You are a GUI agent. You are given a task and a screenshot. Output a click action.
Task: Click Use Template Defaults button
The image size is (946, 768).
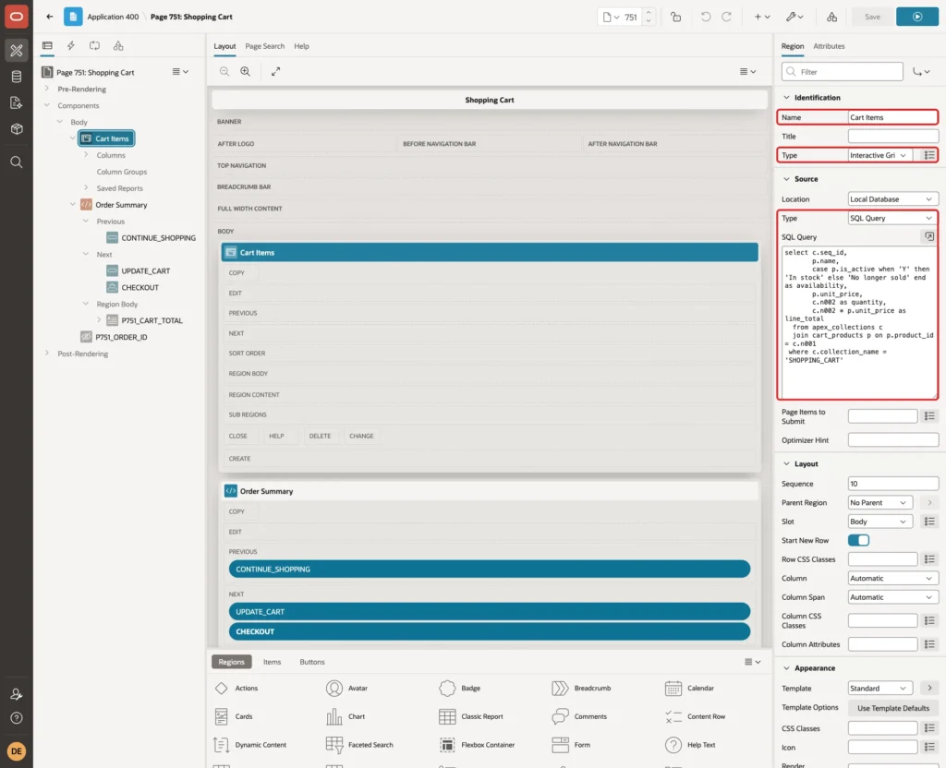coord(893,708)
